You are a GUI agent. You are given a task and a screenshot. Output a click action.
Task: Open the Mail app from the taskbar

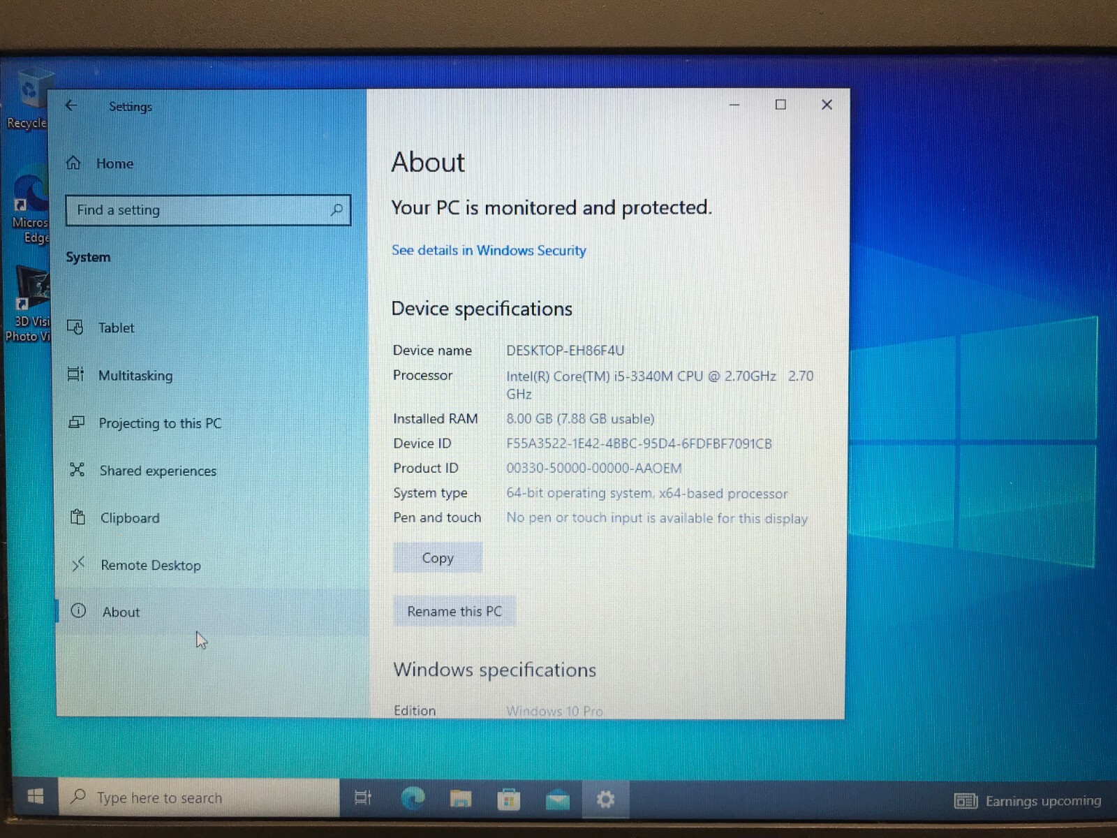pos(557,800)
